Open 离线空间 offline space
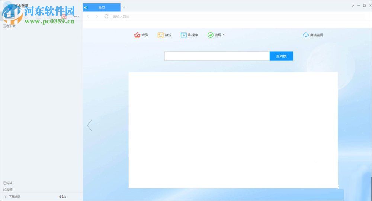 313,35
